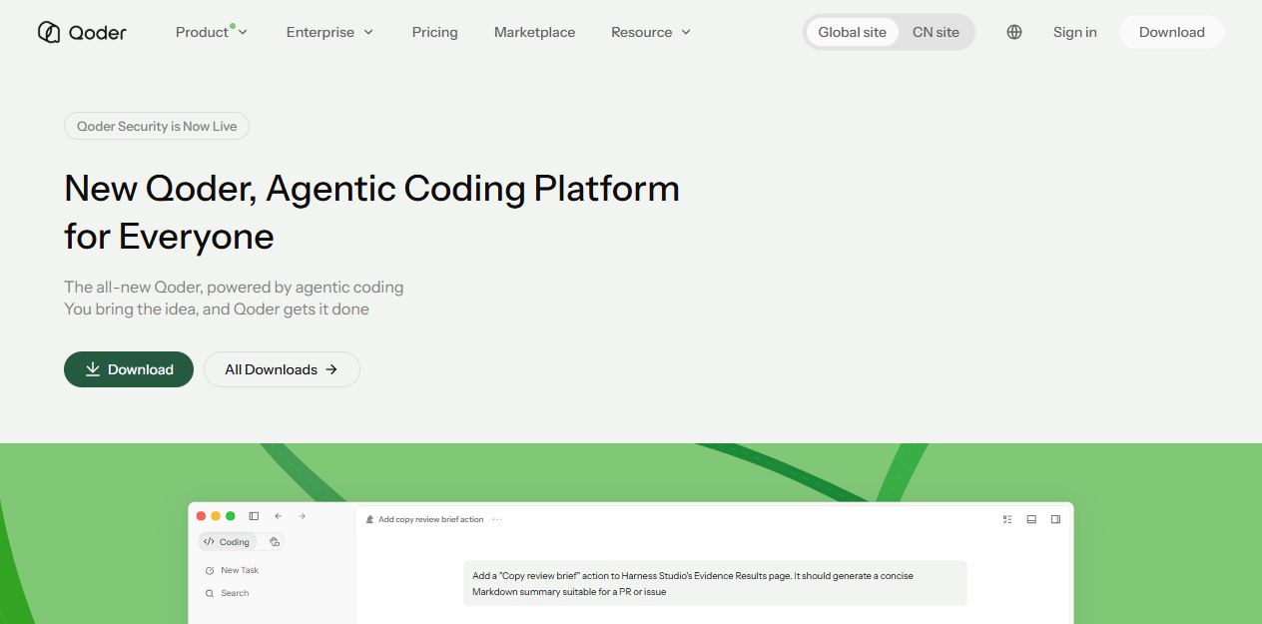Click the 'Qoder Security is Now Live' badge
This screenshot has height=624, width=1262.
157,126
